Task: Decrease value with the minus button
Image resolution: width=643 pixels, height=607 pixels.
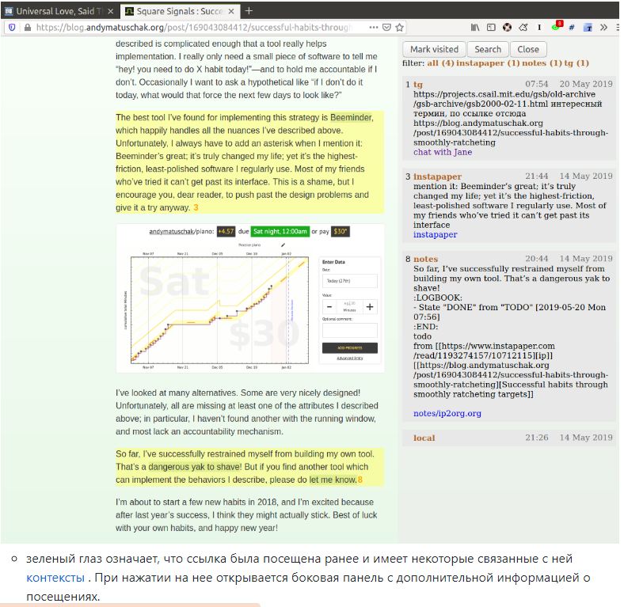Action: [329, 306]
